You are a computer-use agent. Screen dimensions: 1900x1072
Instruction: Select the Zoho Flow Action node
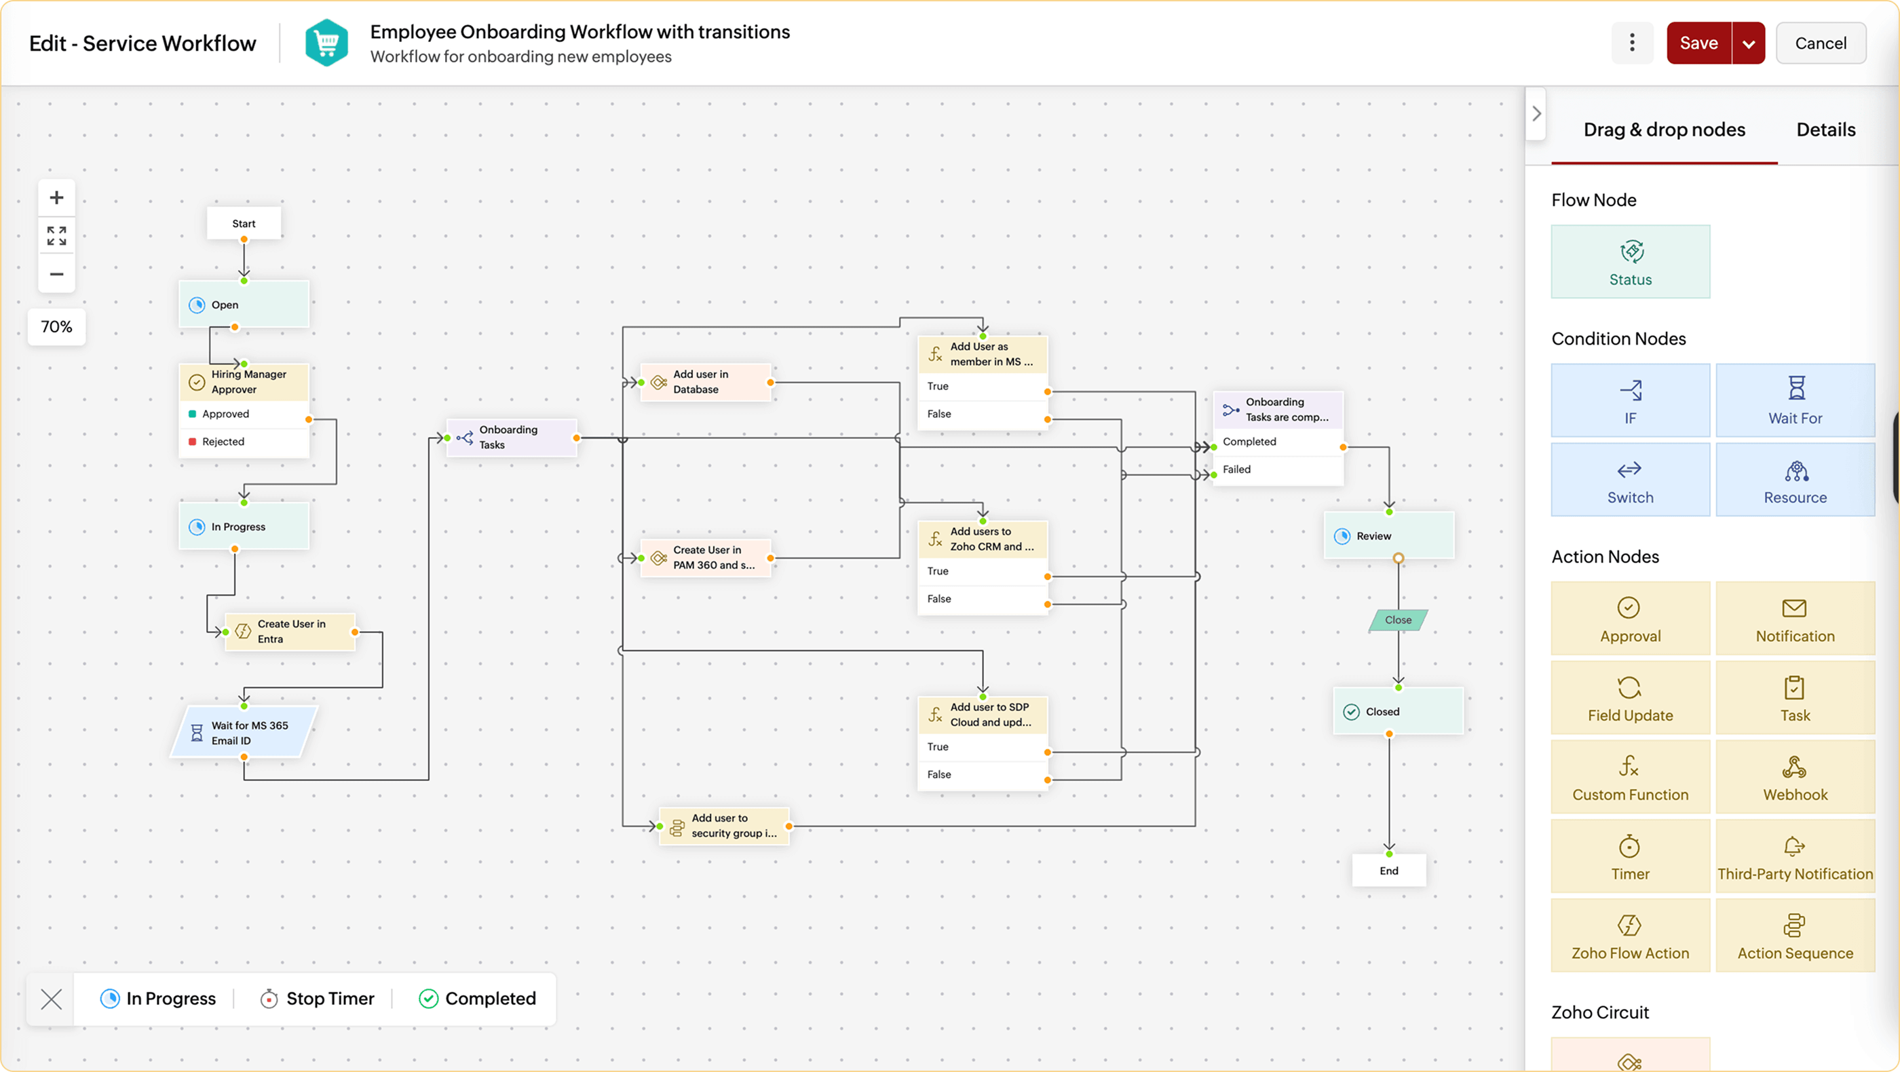click(1630, 936)
